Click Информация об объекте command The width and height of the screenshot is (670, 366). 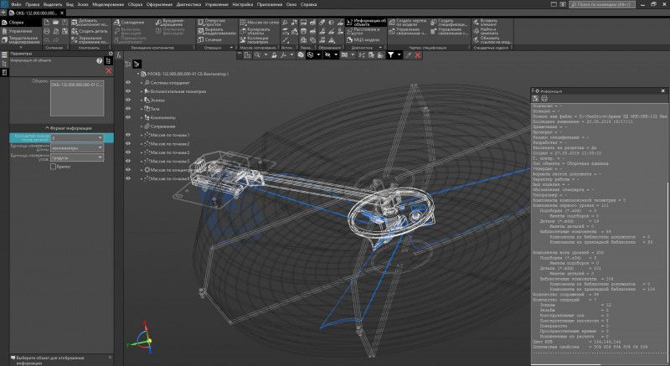[x=366, y=23]
